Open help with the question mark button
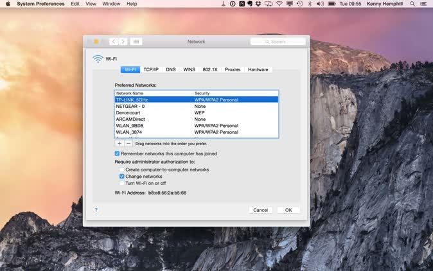Screen dimensions: 433x271 coord(96,210)
